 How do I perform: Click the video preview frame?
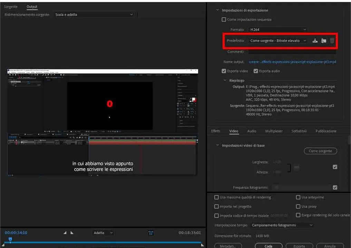click(x=103, y=122)
